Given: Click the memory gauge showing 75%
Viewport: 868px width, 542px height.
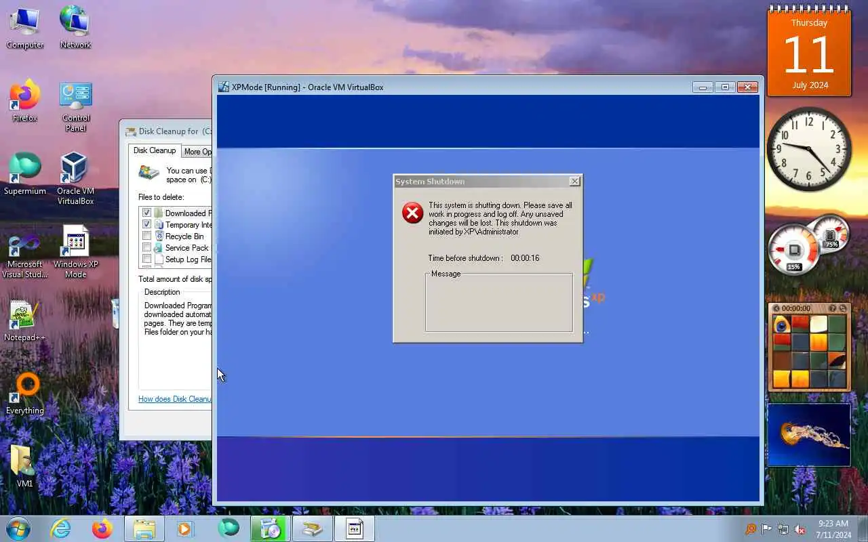Looking at the screenshot, I should click(830, 234).
